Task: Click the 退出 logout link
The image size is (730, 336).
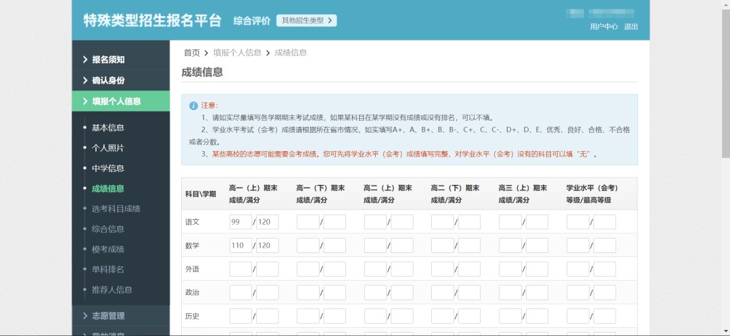Action: point(631,27)
